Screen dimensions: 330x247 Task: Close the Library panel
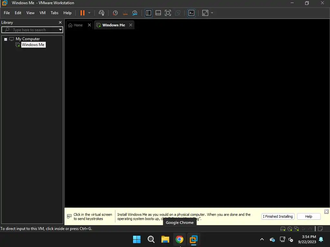60,22
